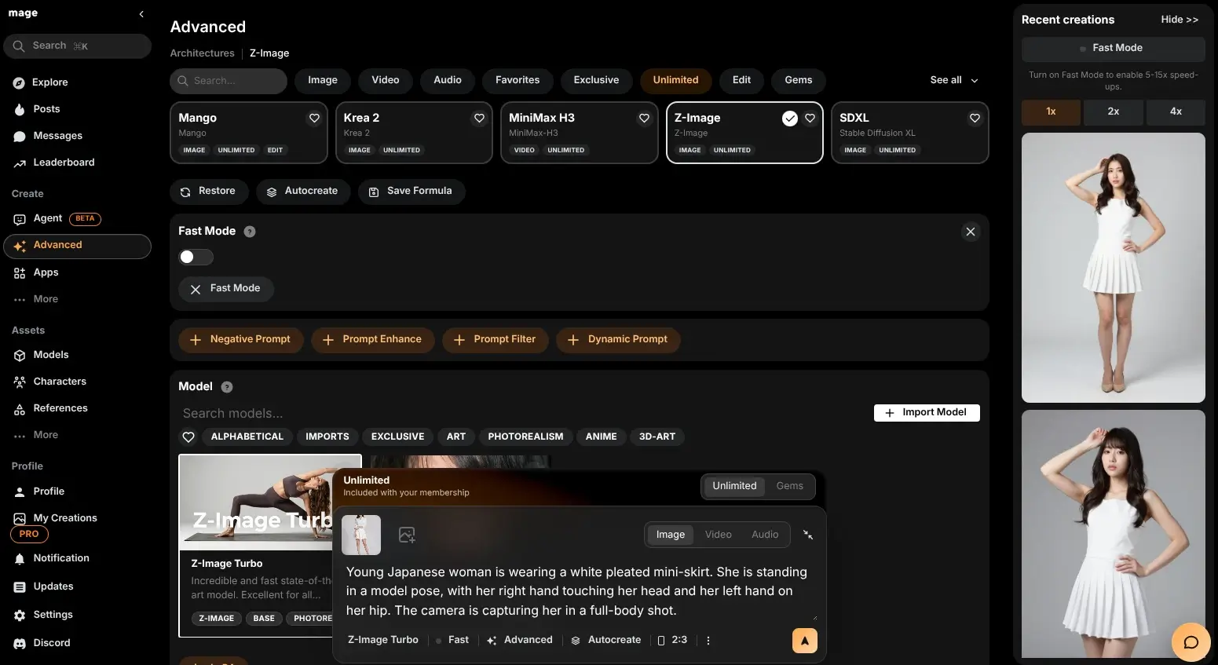Favorite the Krea 2 heart icon
1218x665 pixels.
pyautogui.click(x=479, y=119)
